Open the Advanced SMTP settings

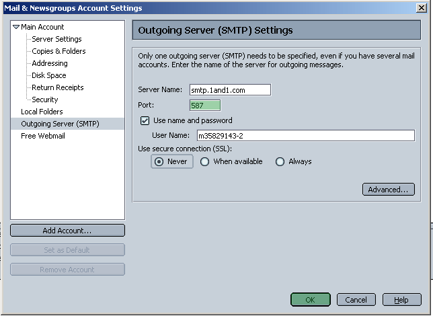[x=387, y=190]
